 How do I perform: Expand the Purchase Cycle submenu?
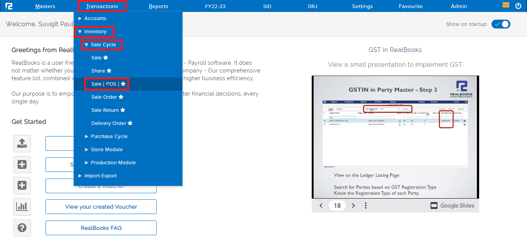coord(109,137)
